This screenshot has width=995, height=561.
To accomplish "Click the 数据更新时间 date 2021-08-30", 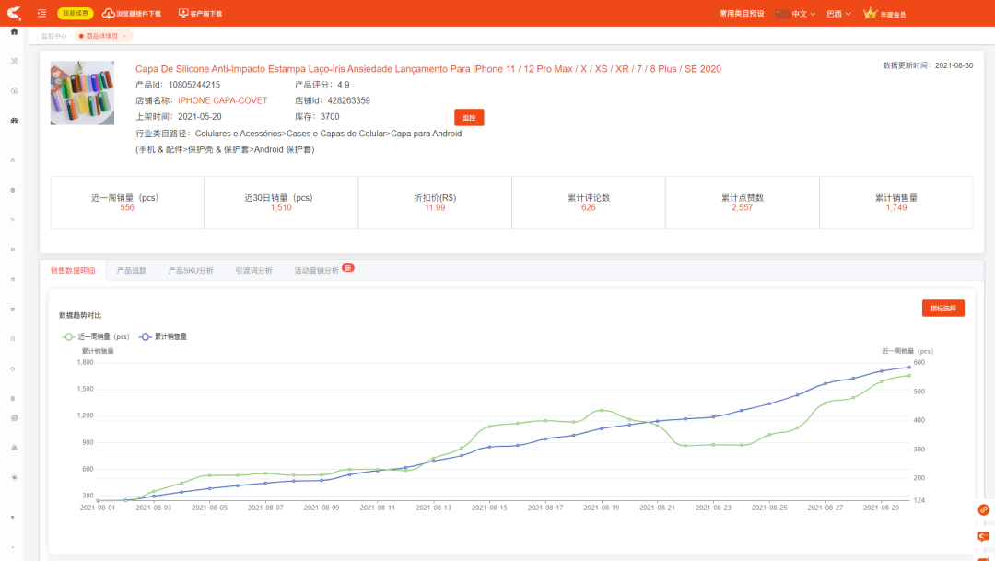I will 954,65.
